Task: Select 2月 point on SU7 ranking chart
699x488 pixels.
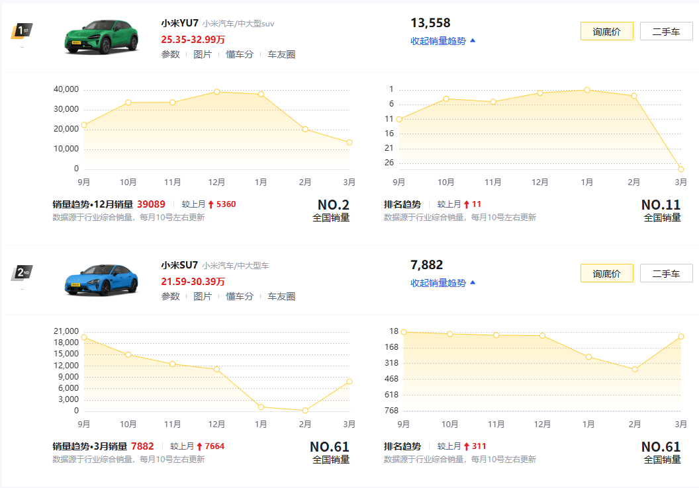Action: [635, 369]
